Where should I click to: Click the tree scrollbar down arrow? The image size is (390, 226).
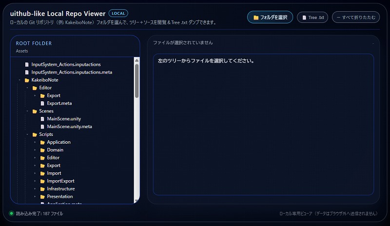click(136, 201)
